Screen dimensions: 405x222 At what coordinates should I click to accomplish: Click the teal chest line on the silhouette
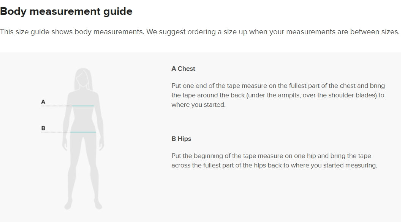pyautogui.click(x=84, y=106)
